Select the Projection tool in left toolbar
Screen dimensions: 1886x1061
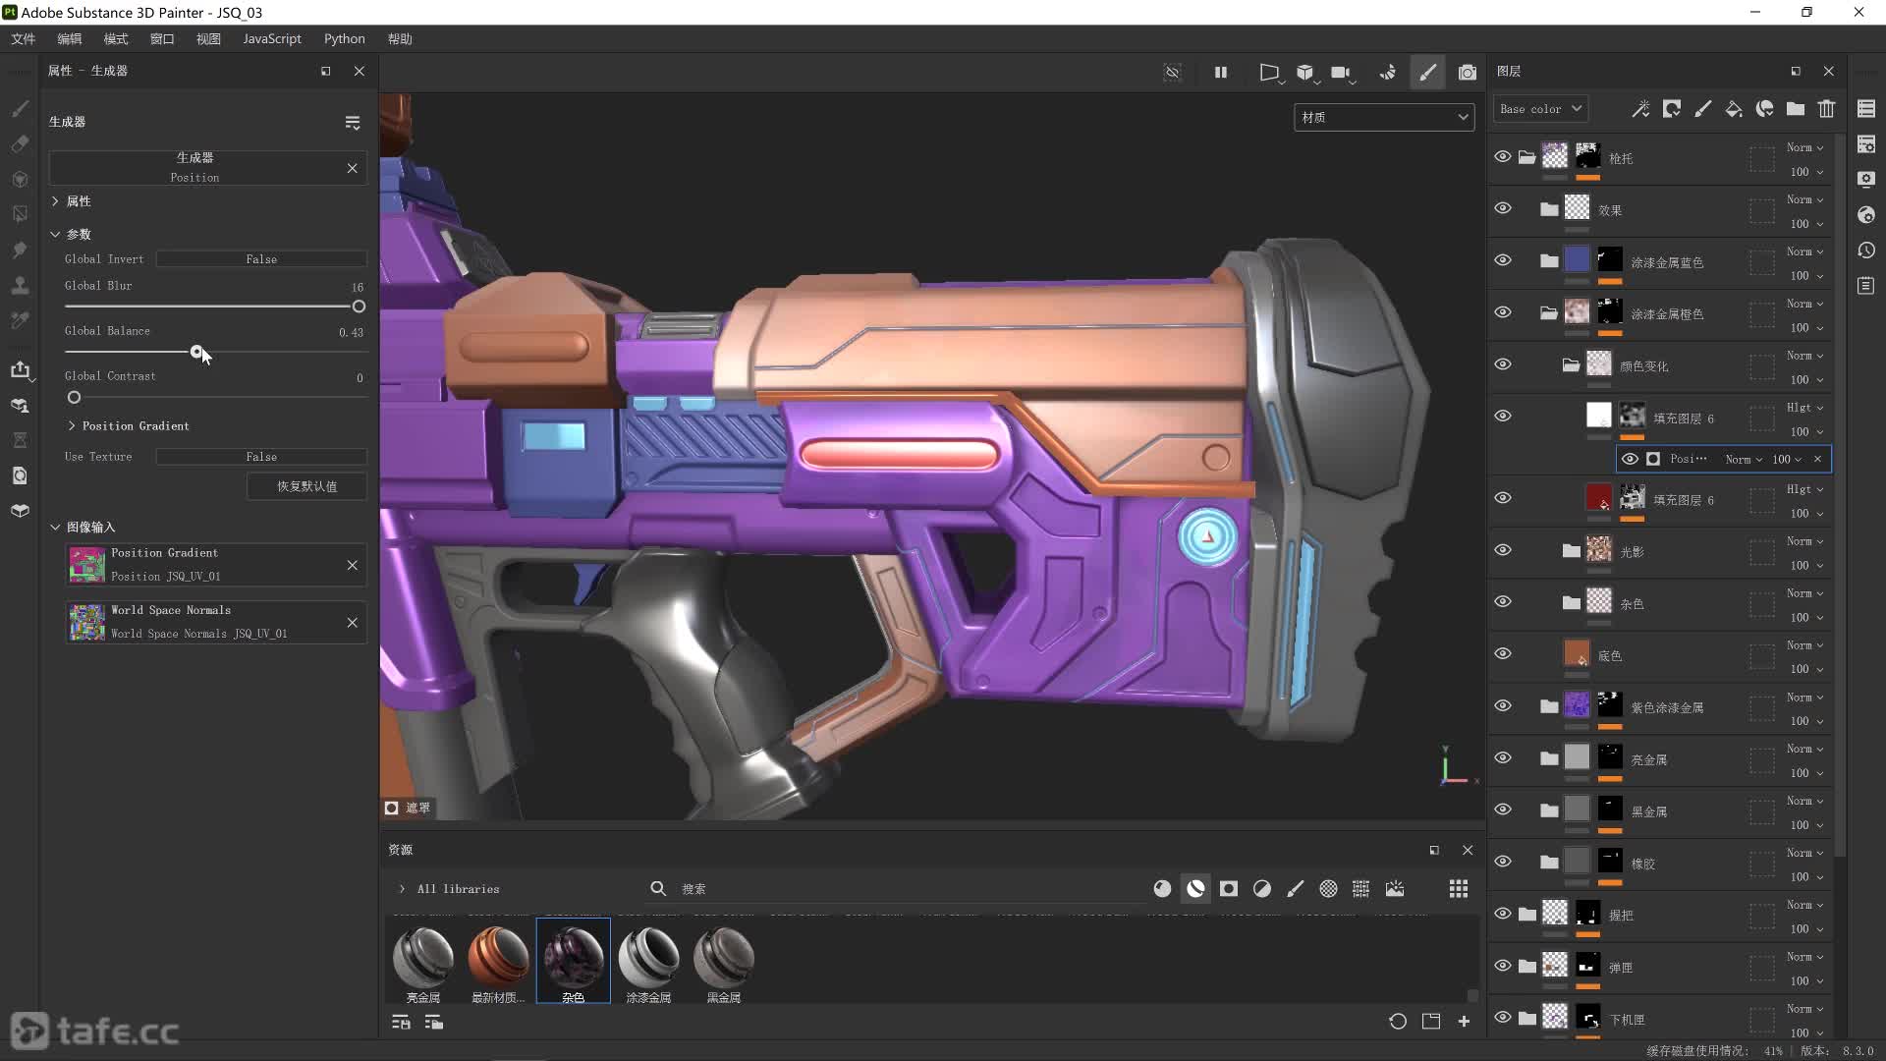click(x=20, y=179)
